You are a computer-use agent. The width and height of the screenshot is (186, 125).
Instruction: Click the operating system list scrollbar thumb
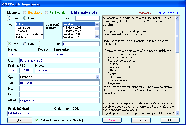[x=97, y=29]
